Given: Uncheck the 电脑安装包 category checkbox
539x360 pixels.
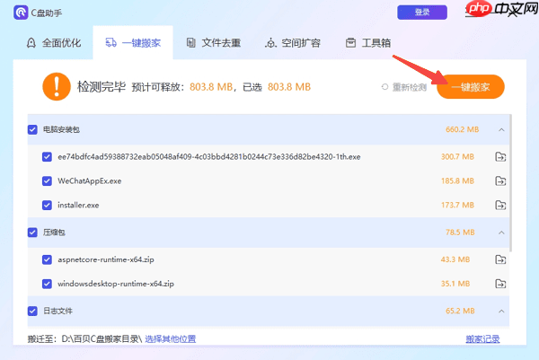Looking at the screenshot, I should click(33, 130).
